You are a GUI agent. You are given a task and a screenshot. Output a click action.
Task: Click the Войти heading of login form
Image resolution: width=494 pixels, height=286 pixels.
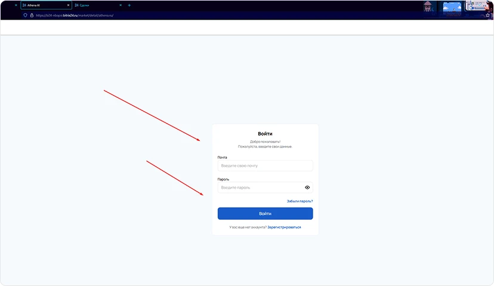[x=265, y=134]
